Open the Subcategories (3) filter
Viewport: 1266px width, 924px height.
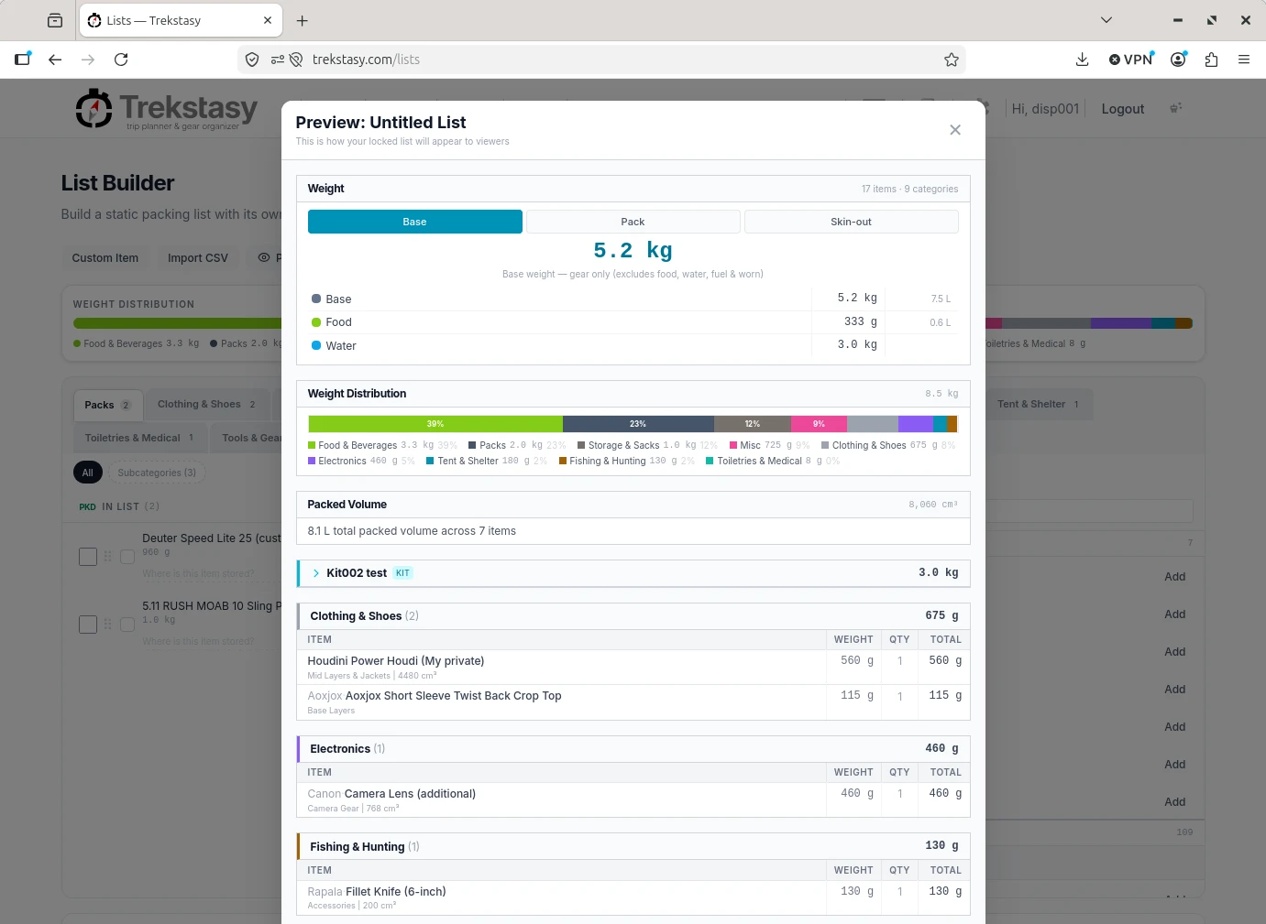click(x=157, y=473)
